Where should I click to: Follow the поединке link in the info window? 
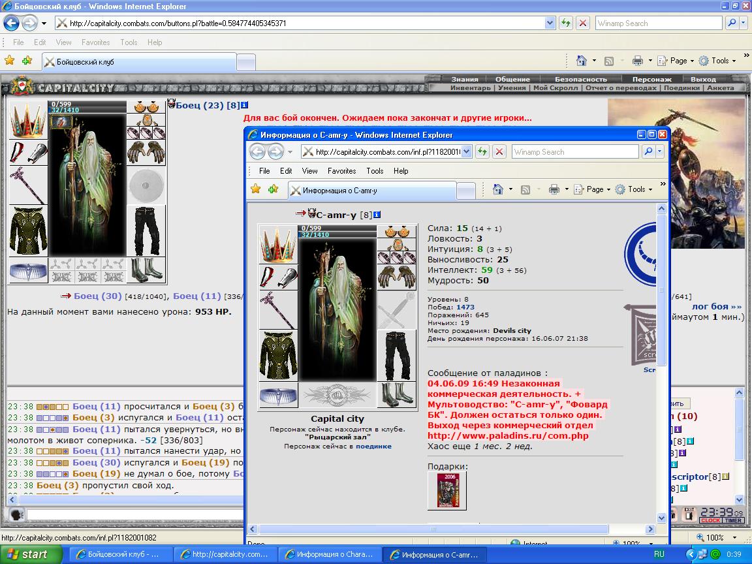(x=373, y=446)
